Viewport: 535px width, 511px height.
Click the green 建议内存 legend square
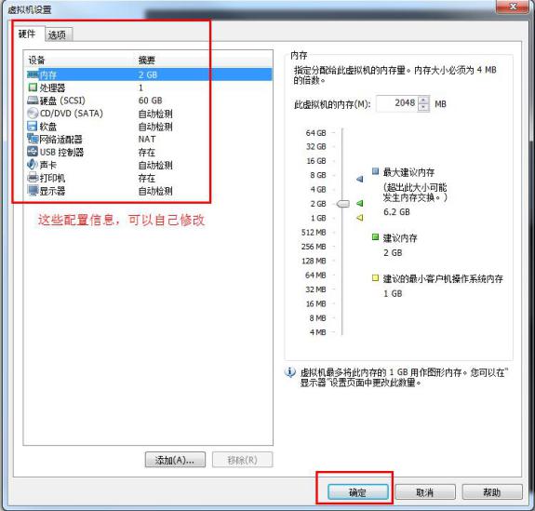(375, 237)
